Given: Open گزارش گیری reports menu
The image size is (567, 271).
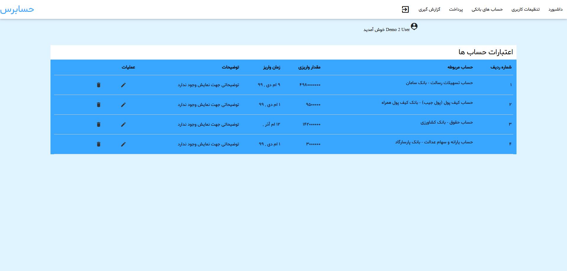Looking at the screenshot, I should click(x=429, y=9).
